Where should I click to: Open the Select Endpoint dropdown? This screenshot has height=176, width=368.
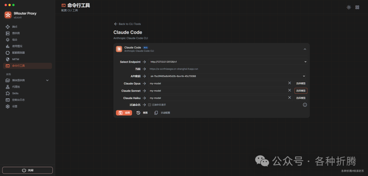[x=228, y=62]
